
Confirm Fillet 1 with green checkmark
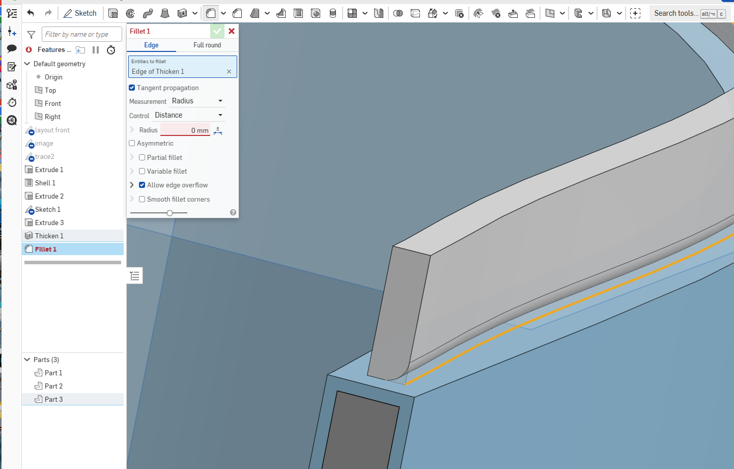tap(217, 31)
